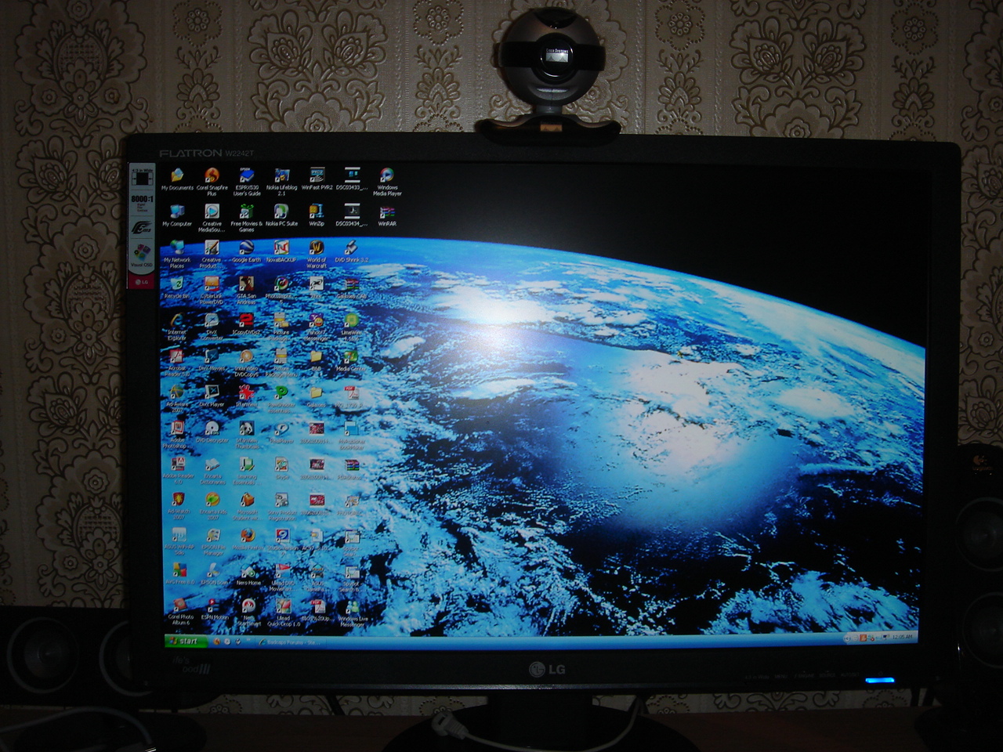Open the My Documents desktop icon
This screenshot has width=1003, height=752.
pyautogui.click(x=177, y=179)
